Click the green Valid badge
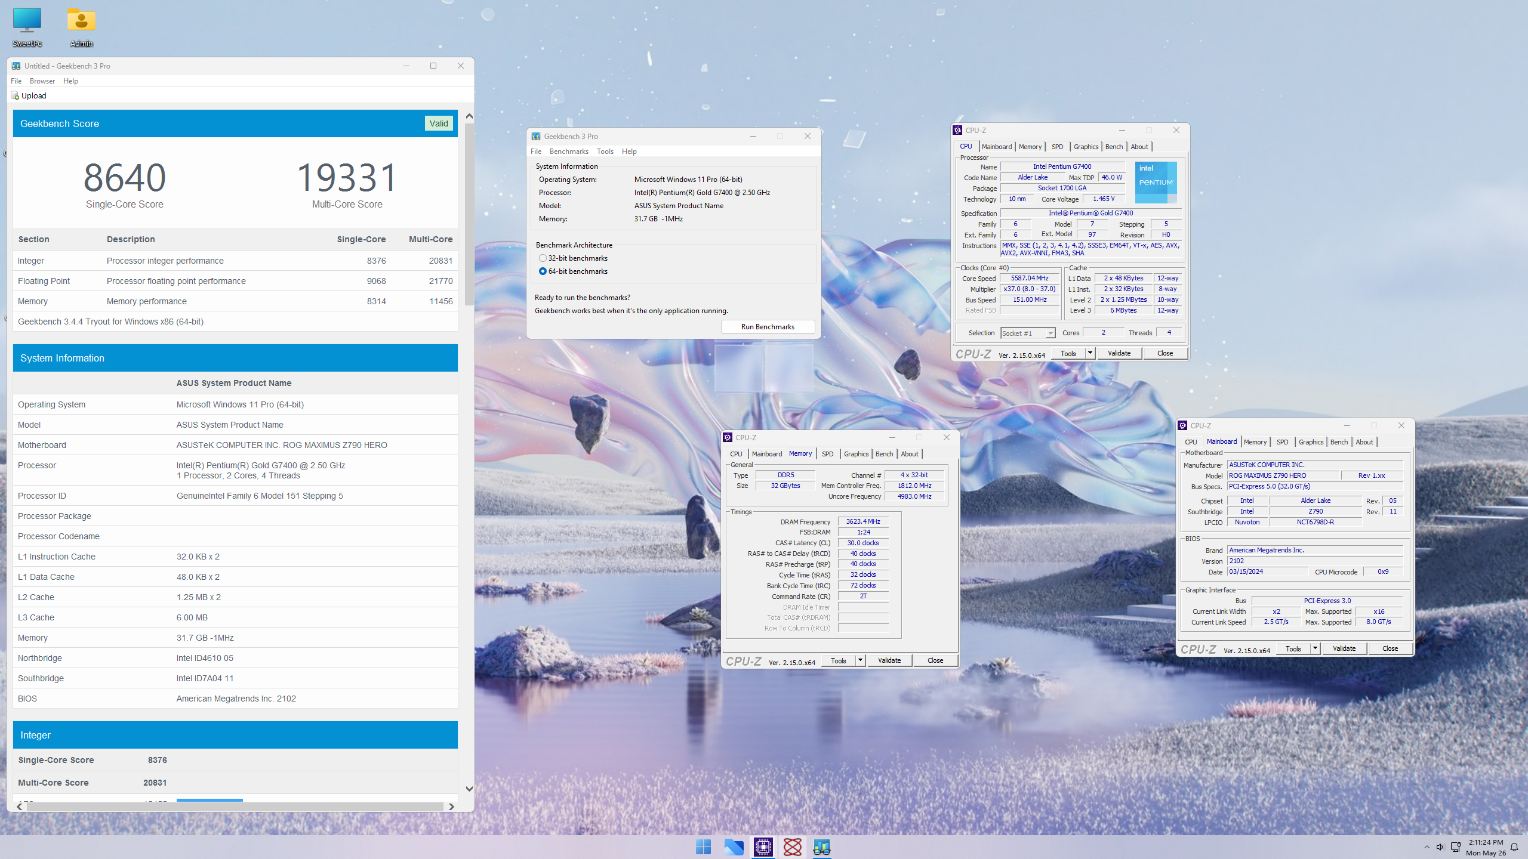 439,123
